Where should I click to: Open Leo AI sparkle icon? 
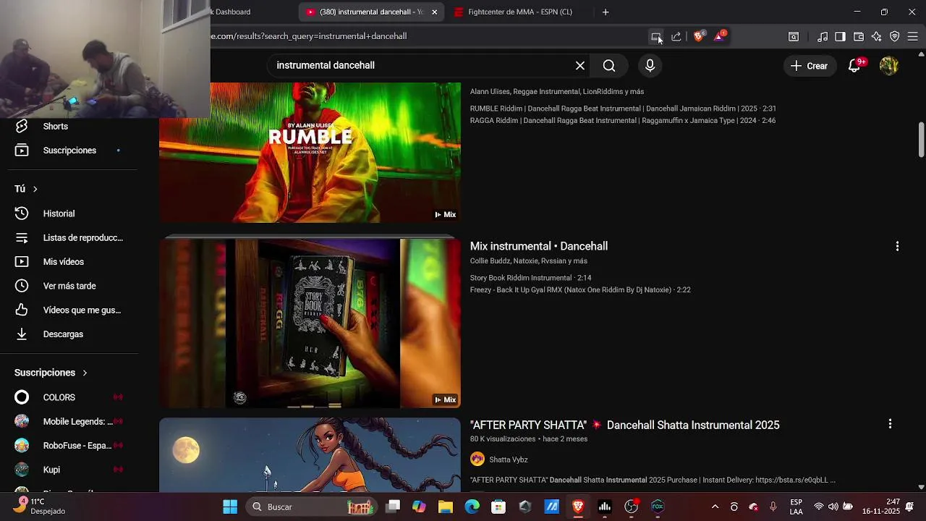pos(876,36)
